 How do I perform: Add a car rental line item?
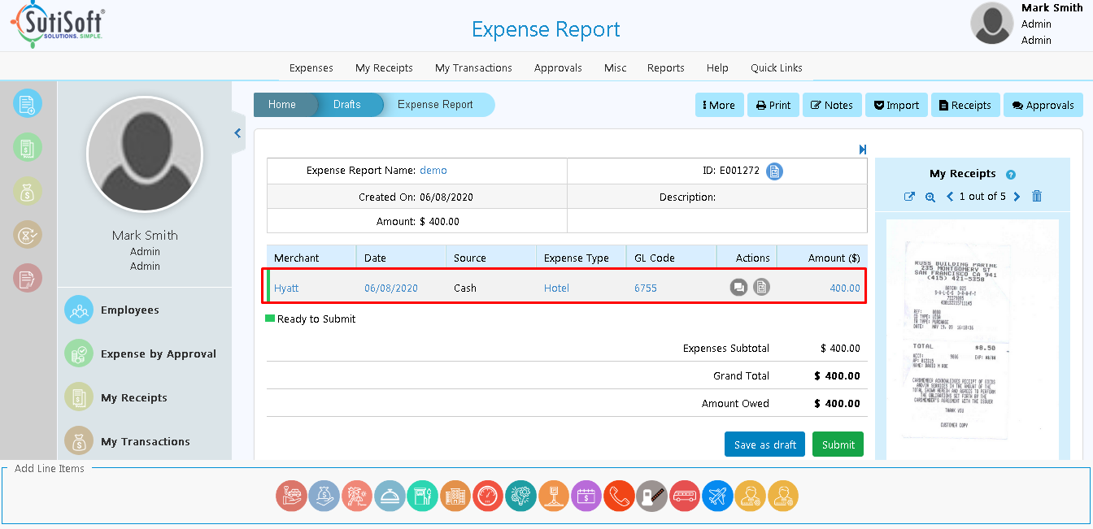pos(291,496)
